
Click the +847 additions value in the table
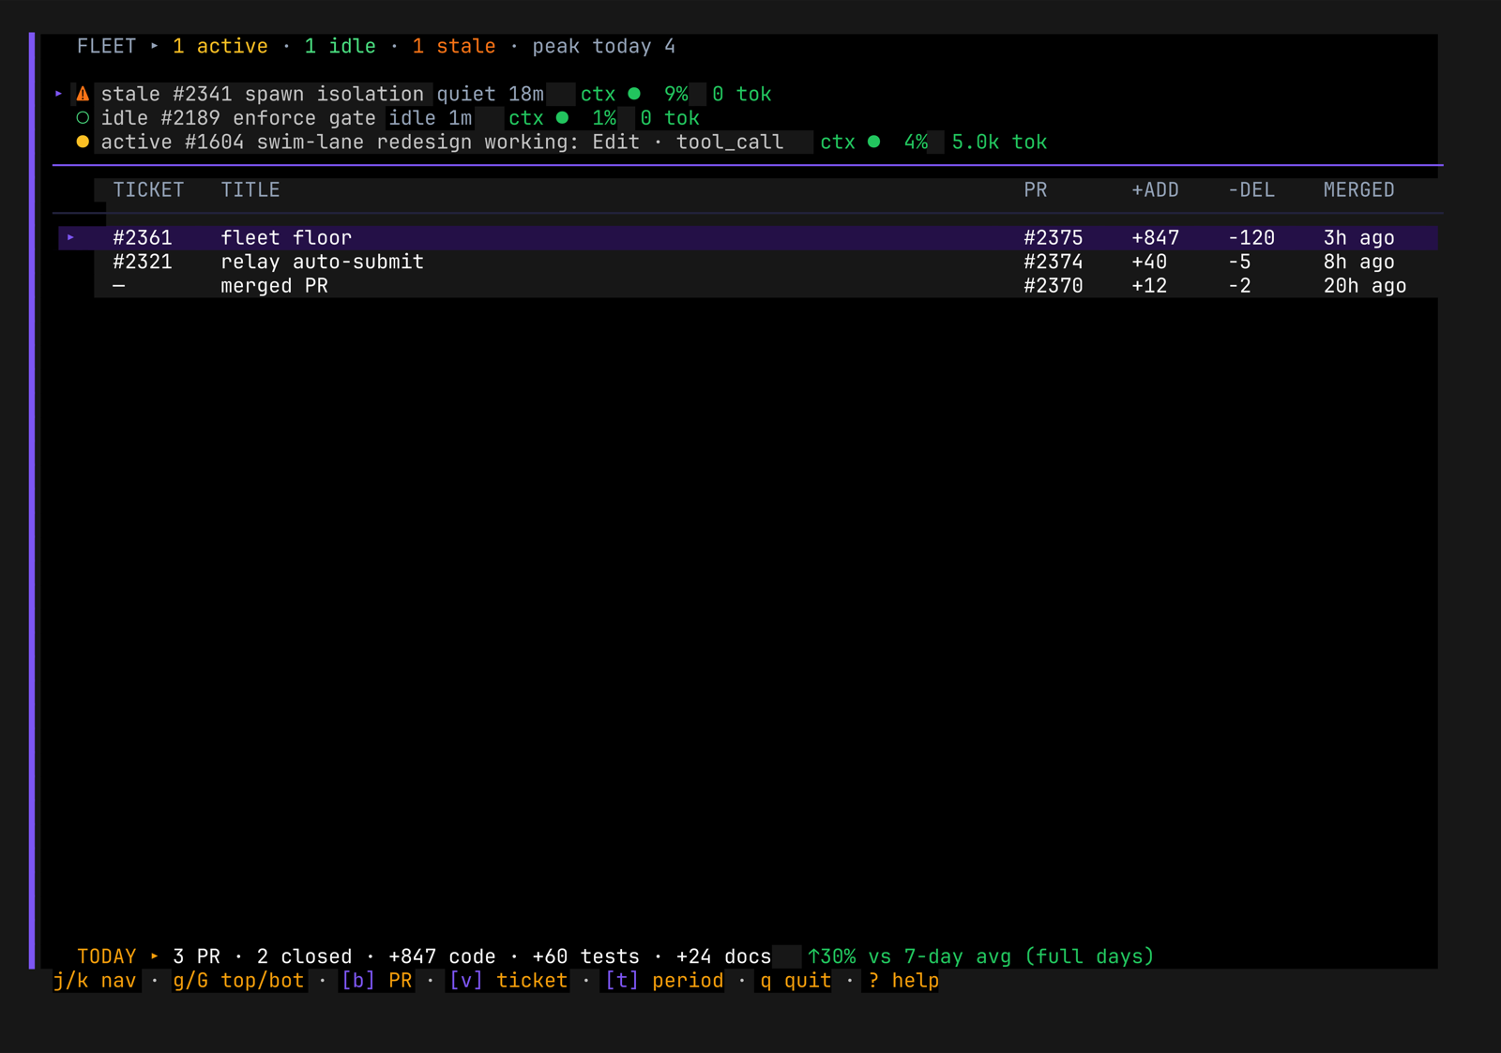pyautogui.click(x=1155, y=238)
